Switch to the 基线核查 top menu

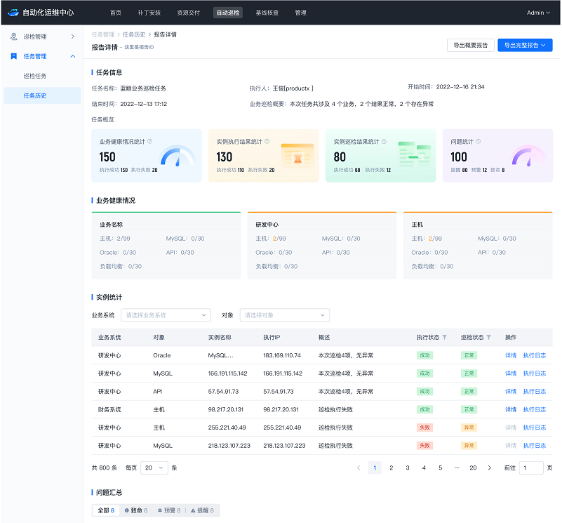tap(267, 13)
